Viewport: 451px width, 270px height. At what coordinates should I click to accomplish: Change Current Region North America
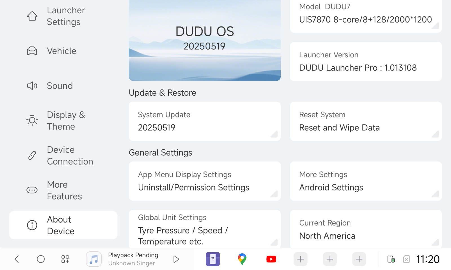[x=366, y=229]
